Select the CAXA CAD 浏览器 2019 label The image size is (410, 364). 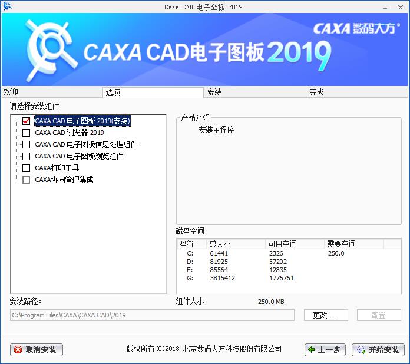(x=70, y=133)
